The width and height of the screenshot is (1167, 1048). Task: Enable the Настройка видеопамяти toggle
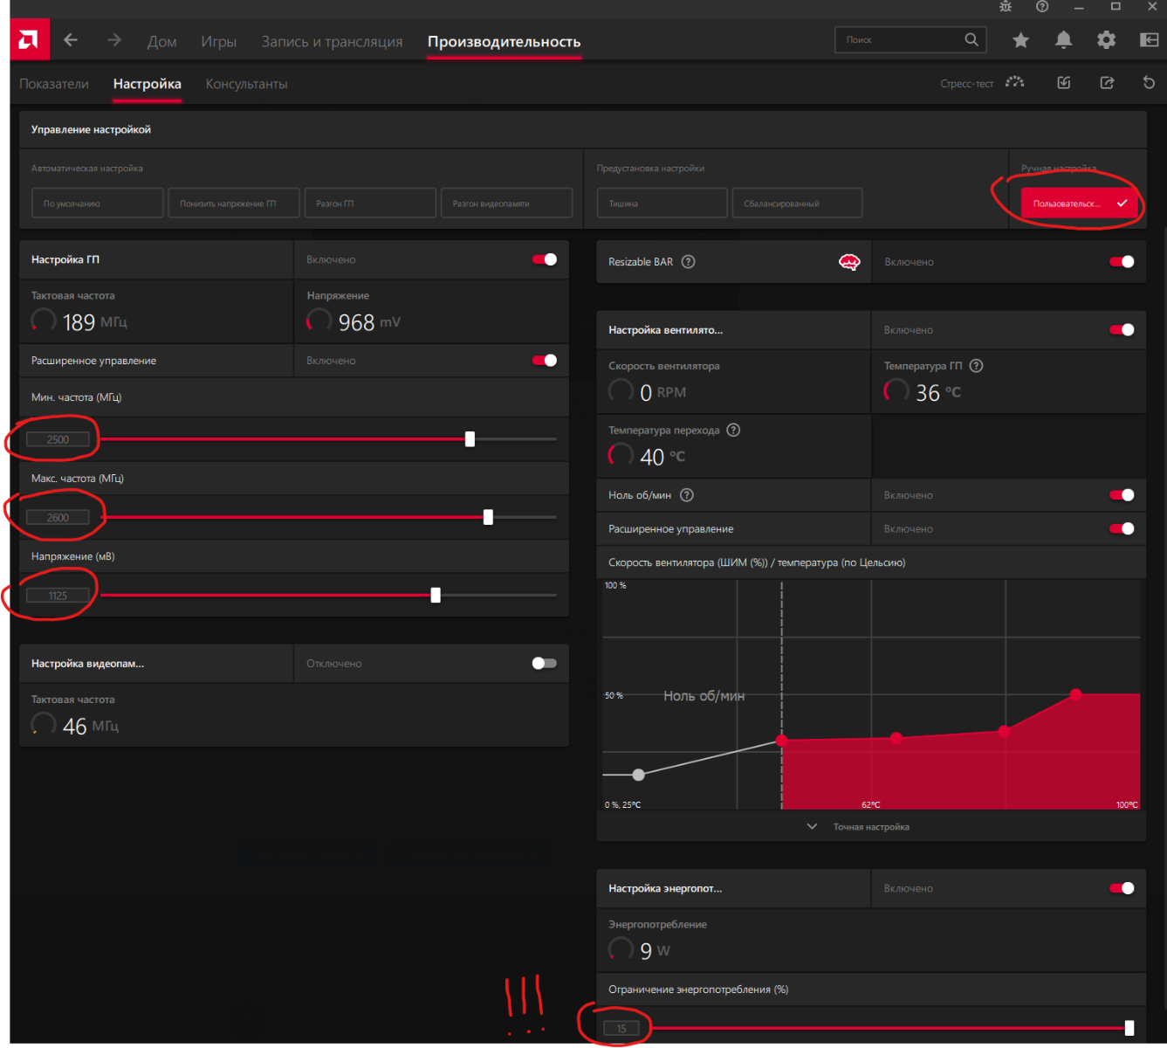tap(544, 664)
